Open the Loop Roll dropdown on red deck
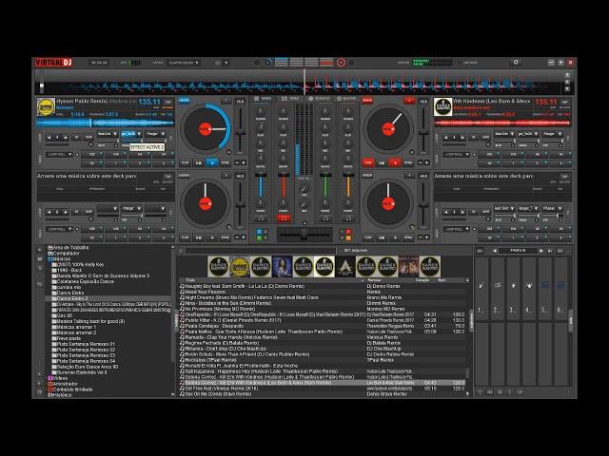 click(456, 154)
